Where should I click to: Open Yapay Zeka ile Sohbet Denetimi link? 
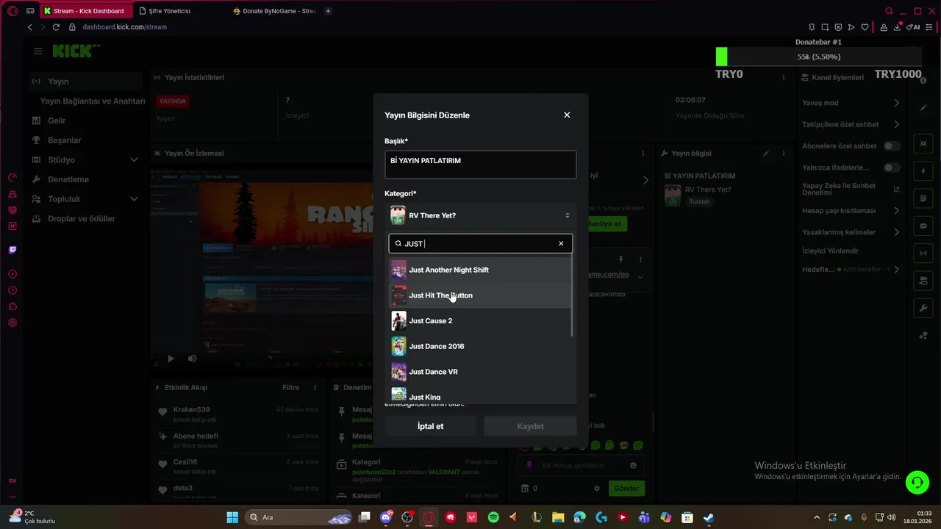coord(851,189)
